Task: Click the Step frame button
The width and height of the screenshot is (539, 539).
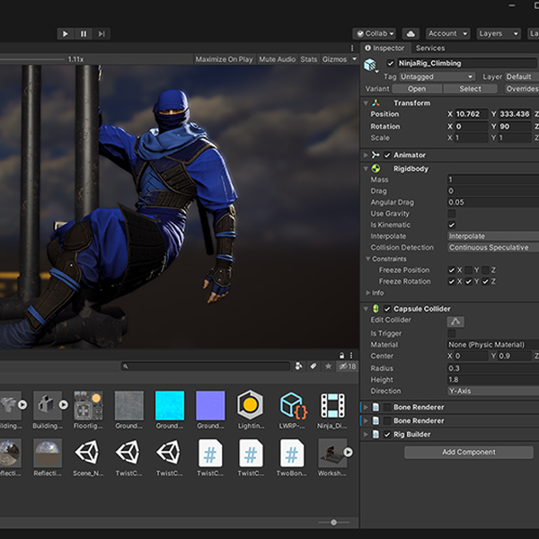Action: coord(102,33)
